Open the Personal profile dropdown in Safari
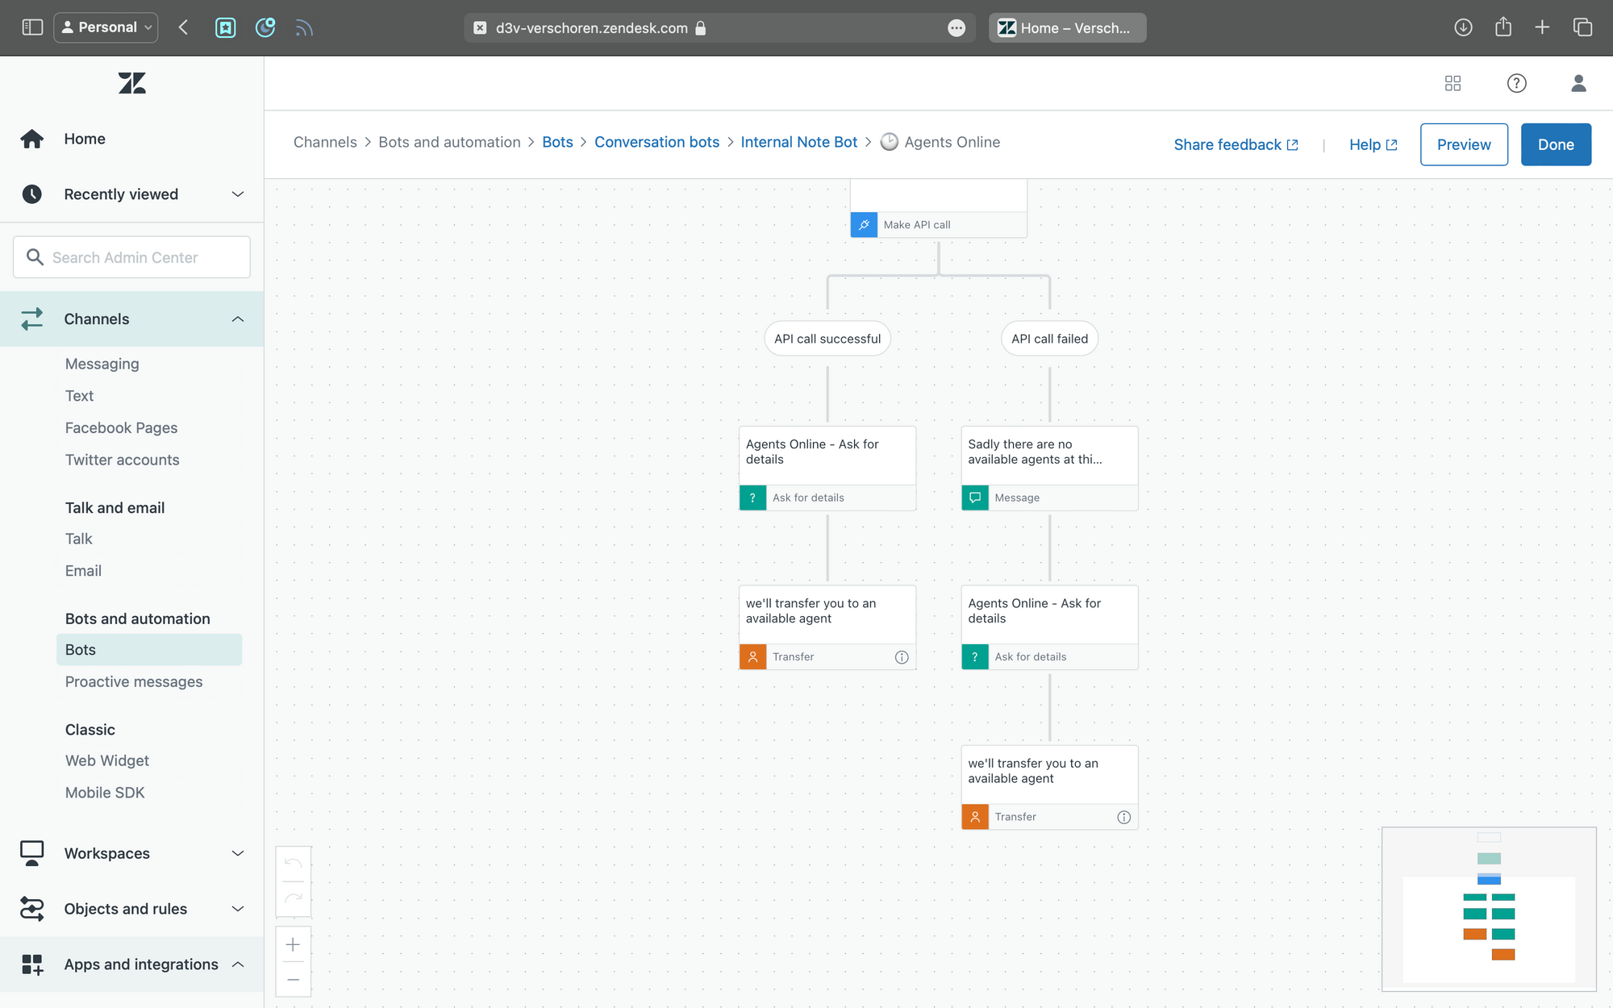This screenshot has height=1008, width=1613. click(106, 27)
